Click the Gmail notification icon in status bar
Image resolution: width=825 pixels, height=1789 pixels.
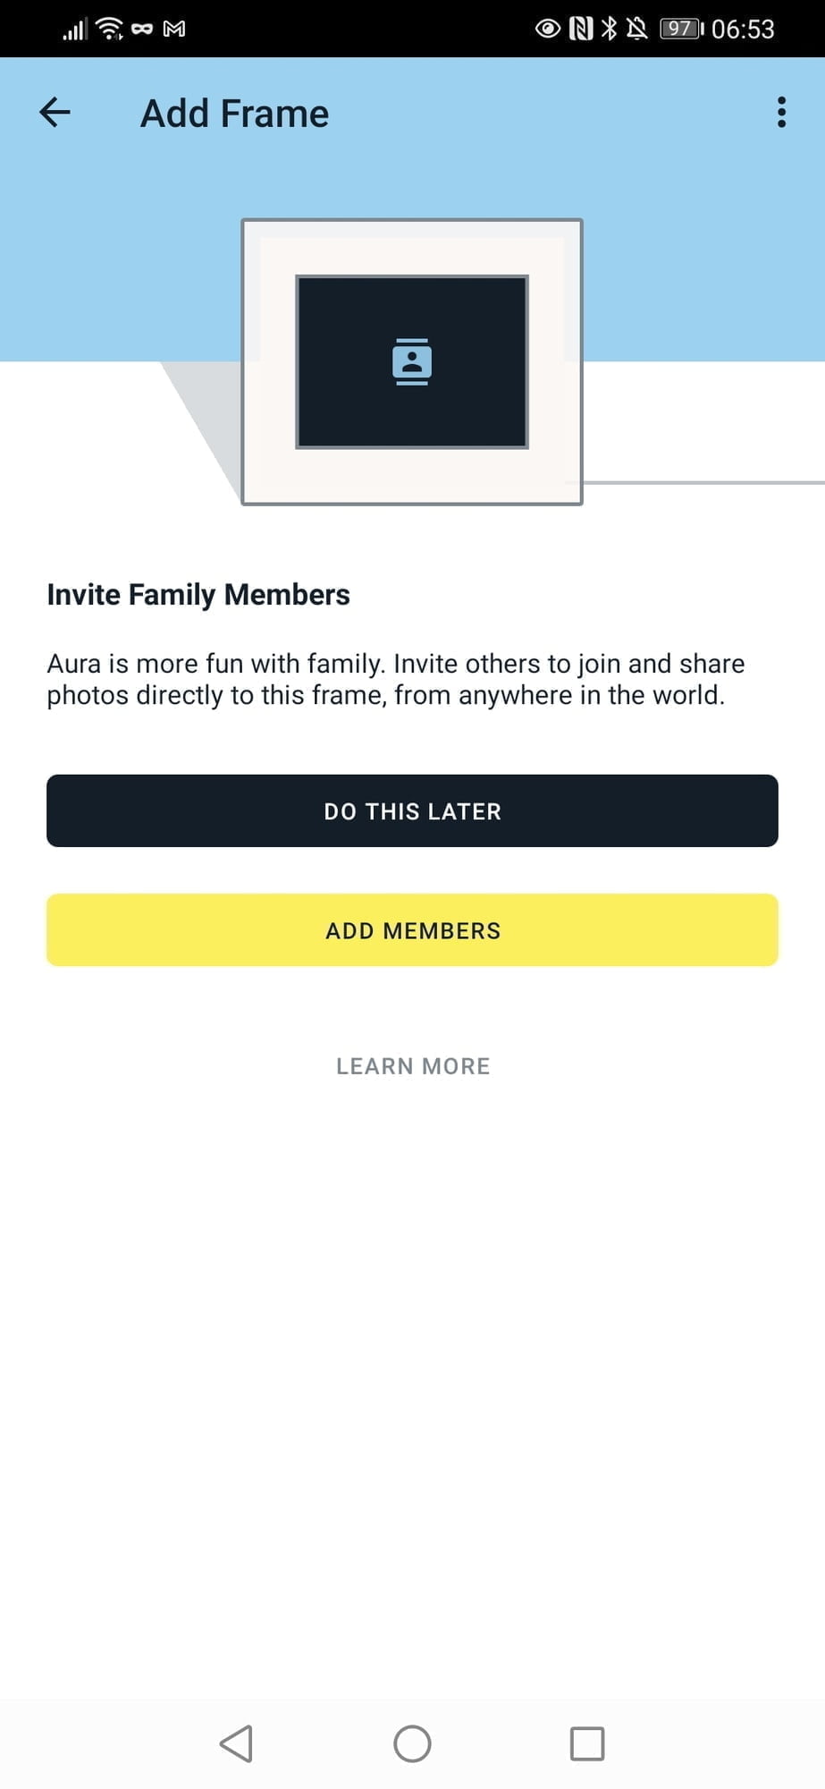click(174, 29)
